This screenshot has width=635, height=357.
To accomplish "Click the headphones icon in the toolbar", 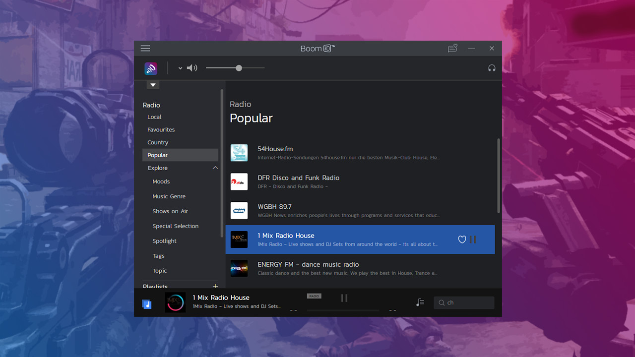I will tap(492, 68).
